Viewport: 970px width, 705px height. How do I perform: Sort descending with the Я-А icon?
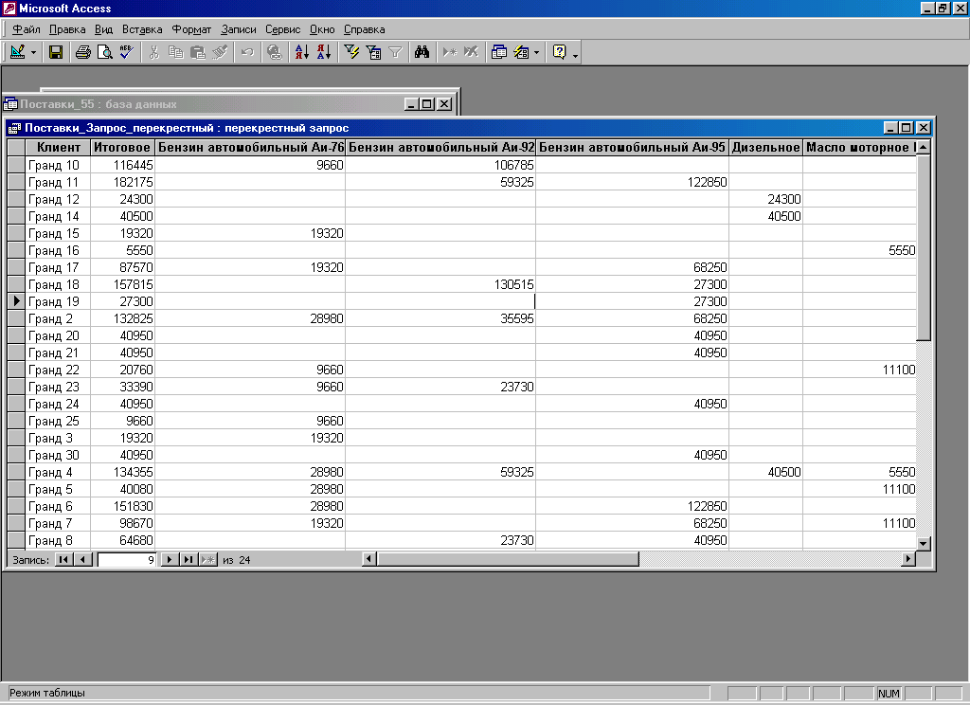(324, 52)
